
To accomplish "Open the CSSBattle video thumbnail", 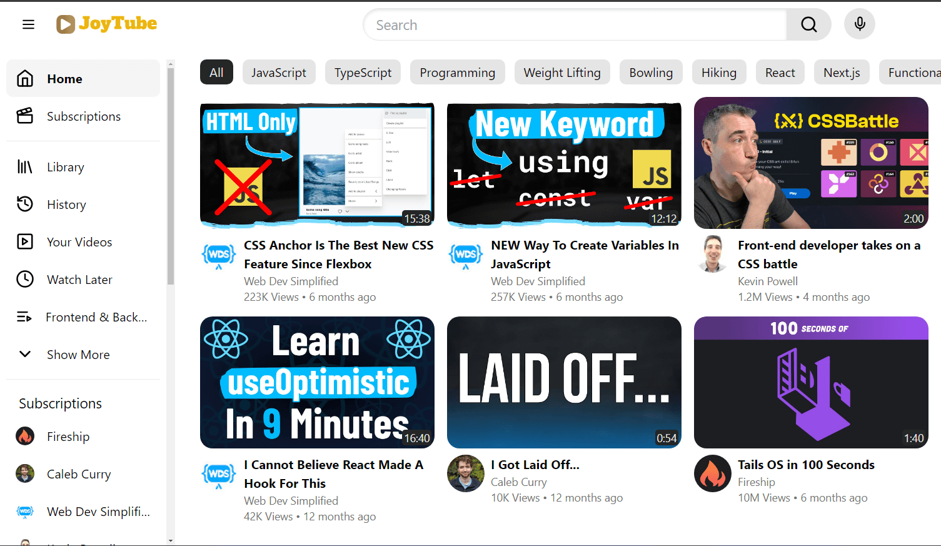I will click(811, 163).
